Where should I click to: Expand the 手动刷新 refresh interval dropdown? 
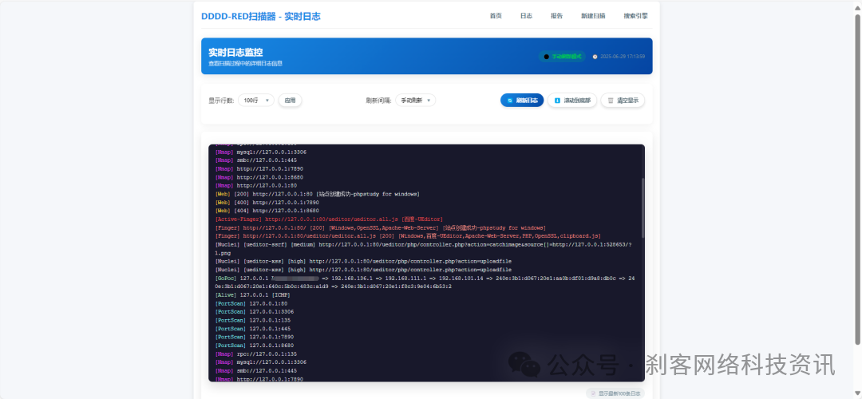pos(415,101)
